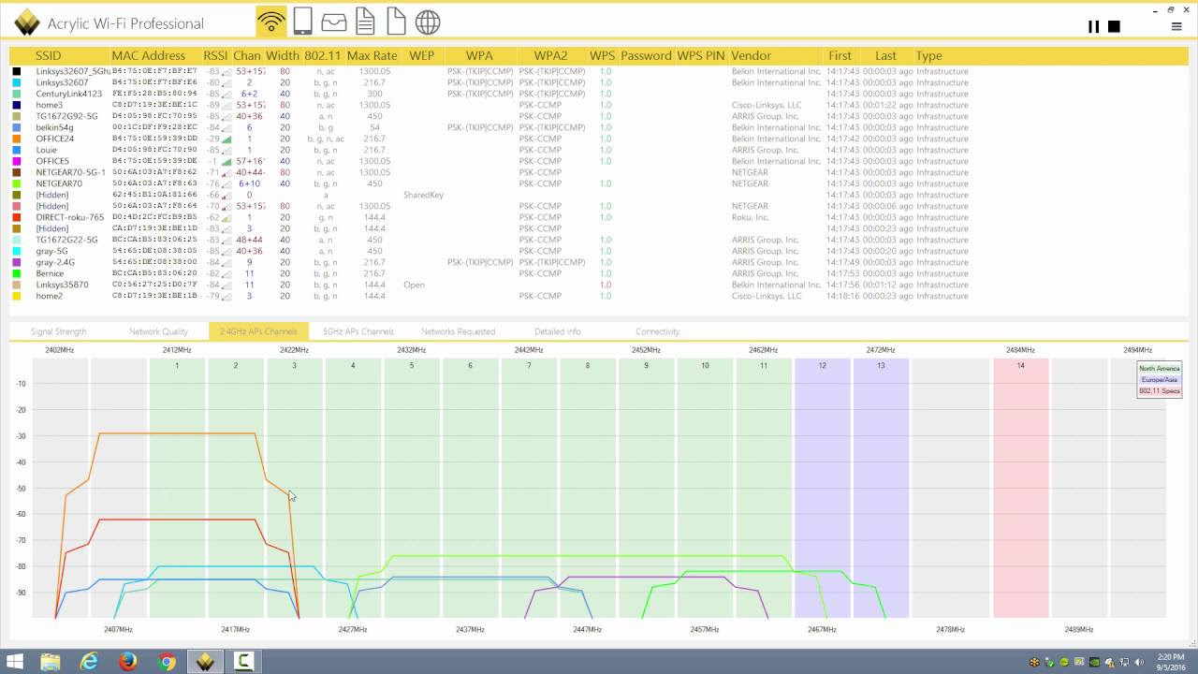
Task: Open the Detailed info tab
Action: 558,331
